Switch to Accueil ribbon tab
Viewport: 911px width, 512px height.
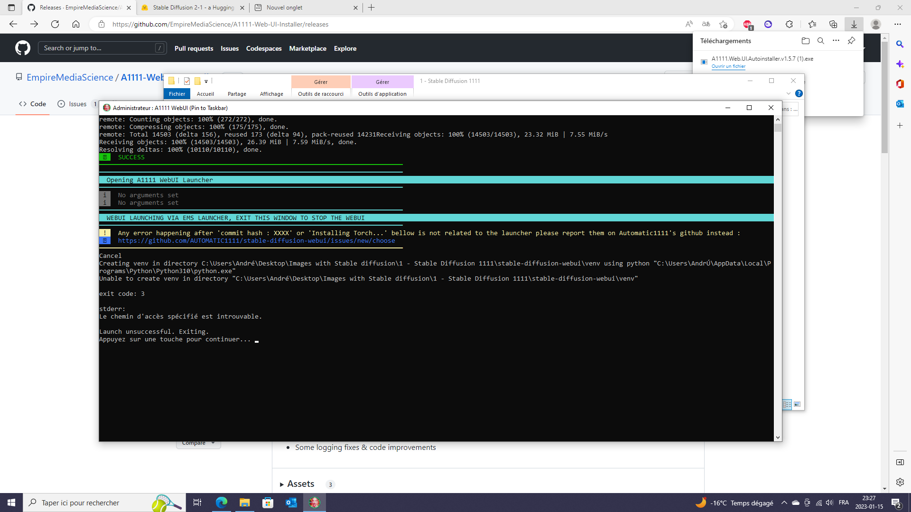click(205, 94)
